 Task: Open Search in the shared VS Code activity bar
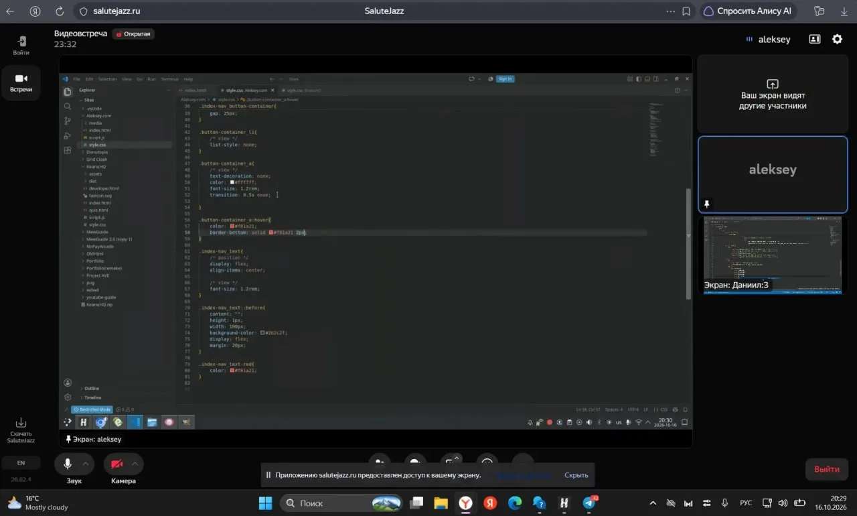tap(68, 107)
